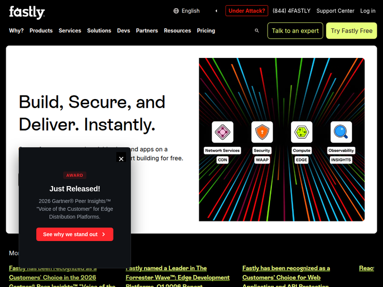Click arrow in See why we stand out
Screen dimensions: 383x287
click(103, 234)
